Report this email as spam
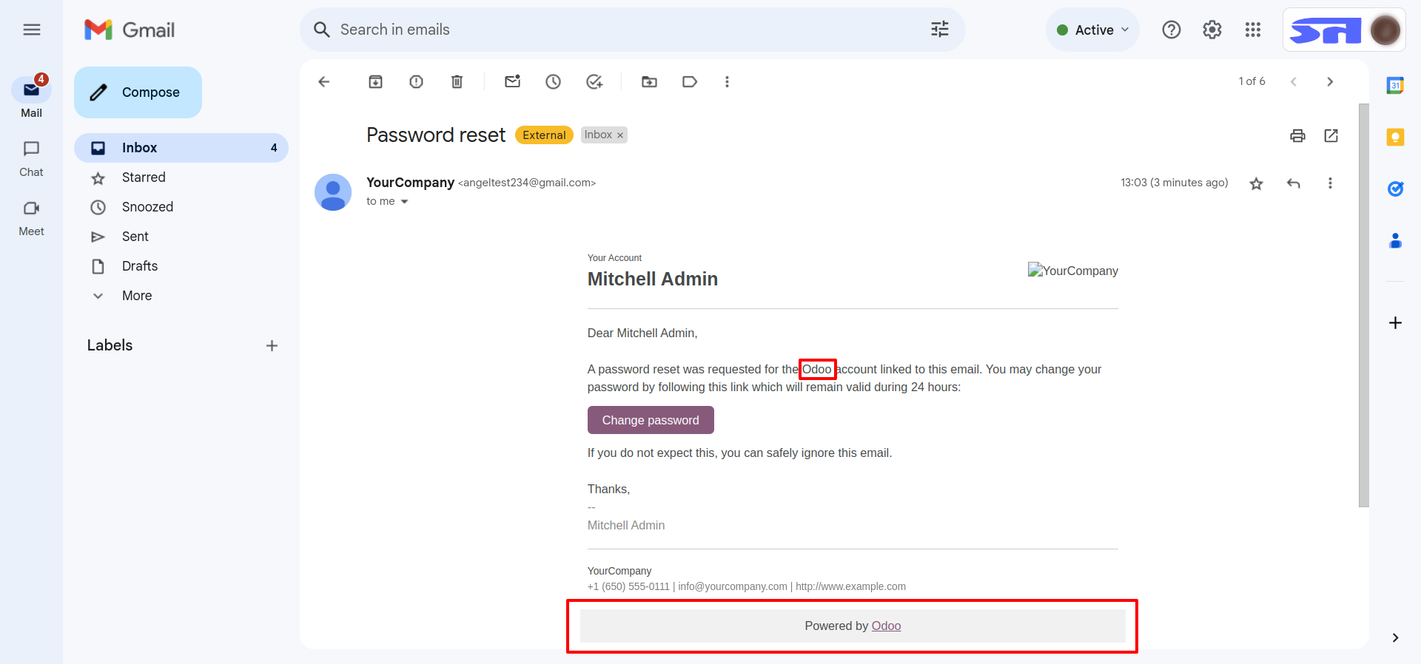This screenshot has width=1421, height=664. pos(417,82)
